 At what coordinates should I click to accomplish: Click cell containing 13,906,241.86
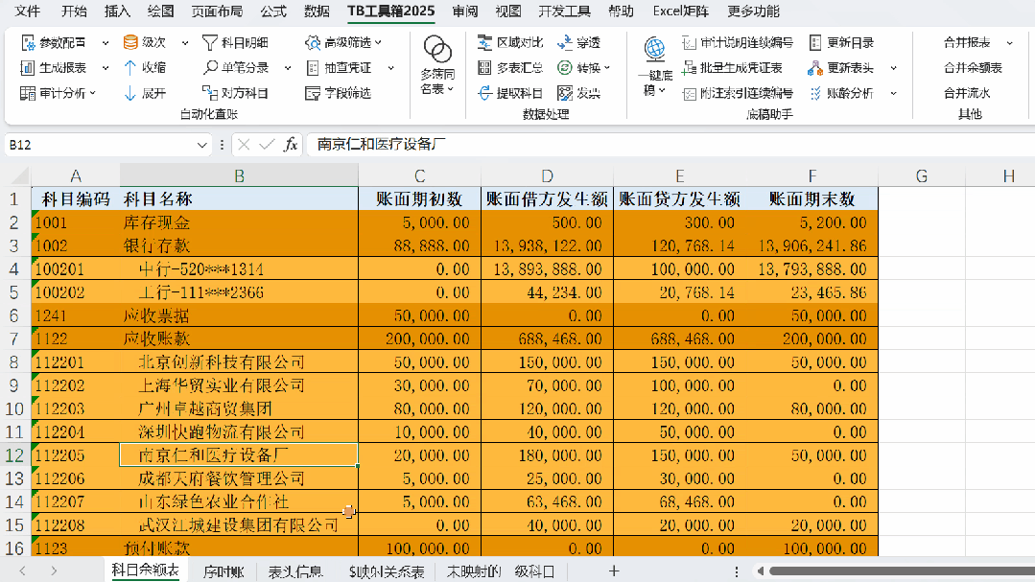coord(812,246)
